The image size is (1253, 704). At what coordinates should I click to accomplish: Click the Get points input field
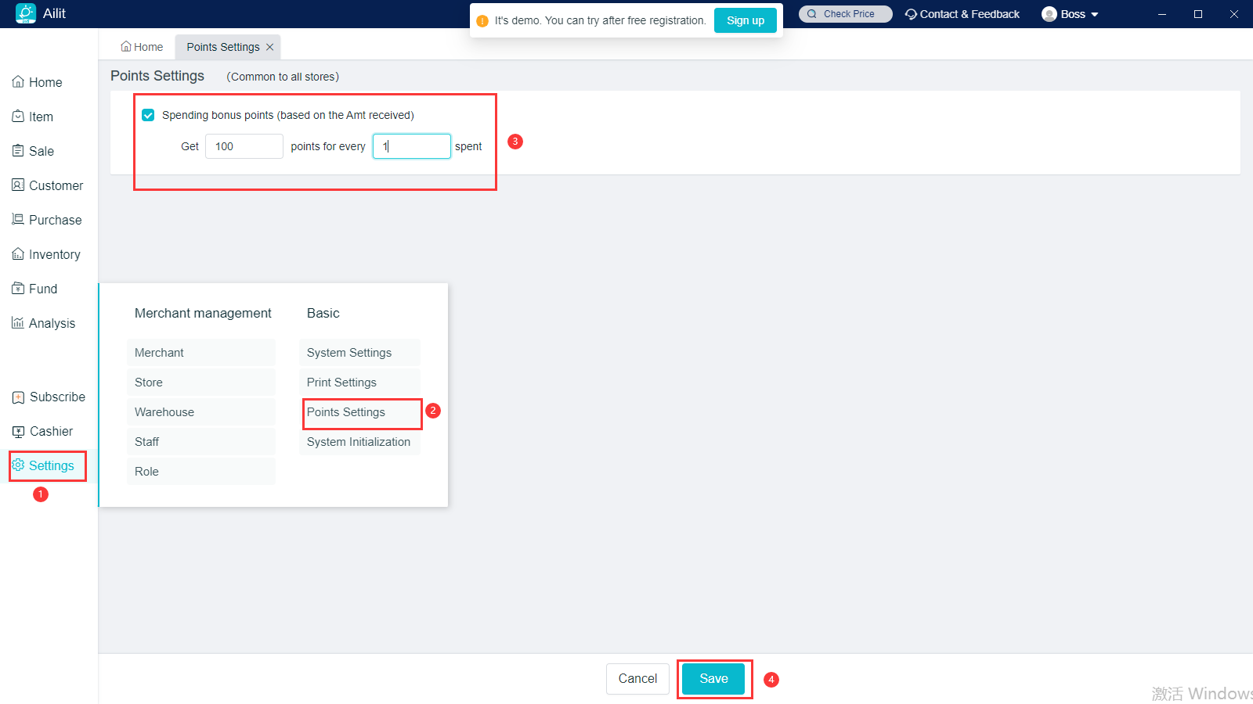244,146
